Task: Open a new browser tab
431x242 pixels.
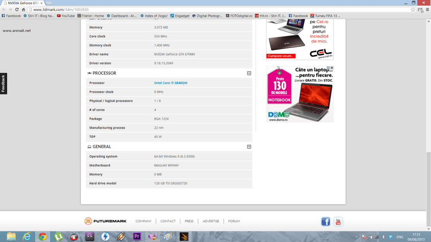Action: (x=49, y=3)
